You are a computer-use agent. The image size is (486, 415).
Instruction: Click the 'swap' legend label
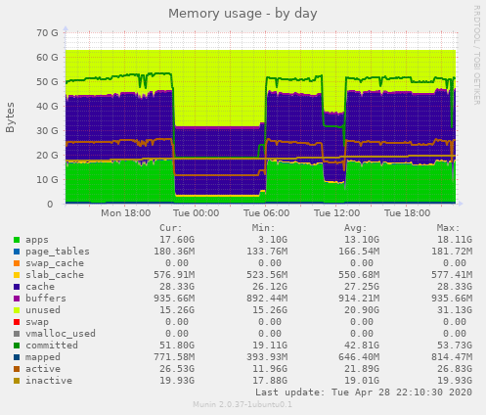click(x=37, y=322)
